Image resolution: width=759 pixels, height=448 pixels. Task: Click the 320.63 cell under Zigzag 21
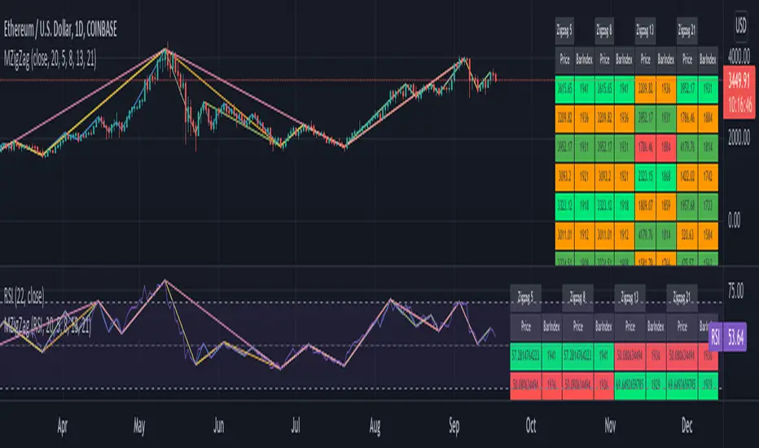687,235
